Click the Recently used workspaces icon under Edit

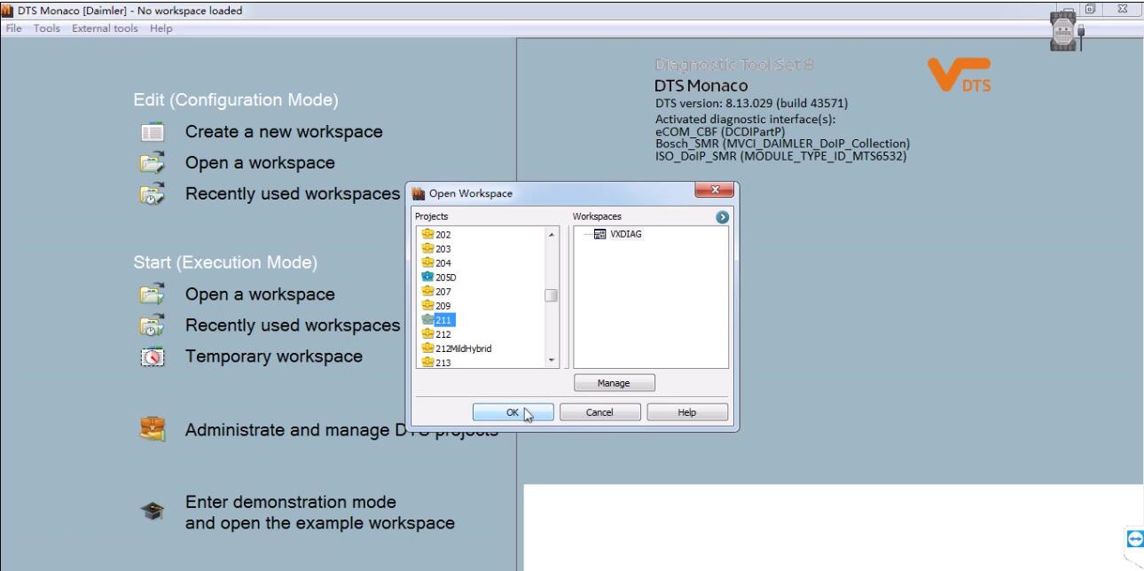(x=153, y=194)
